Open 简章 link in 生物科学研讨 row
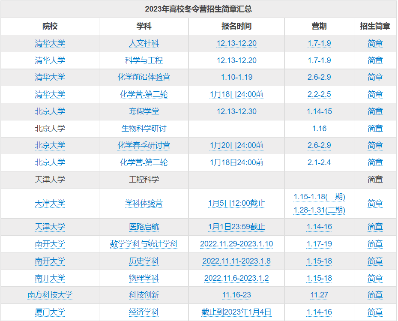 [x=375, y=129]
